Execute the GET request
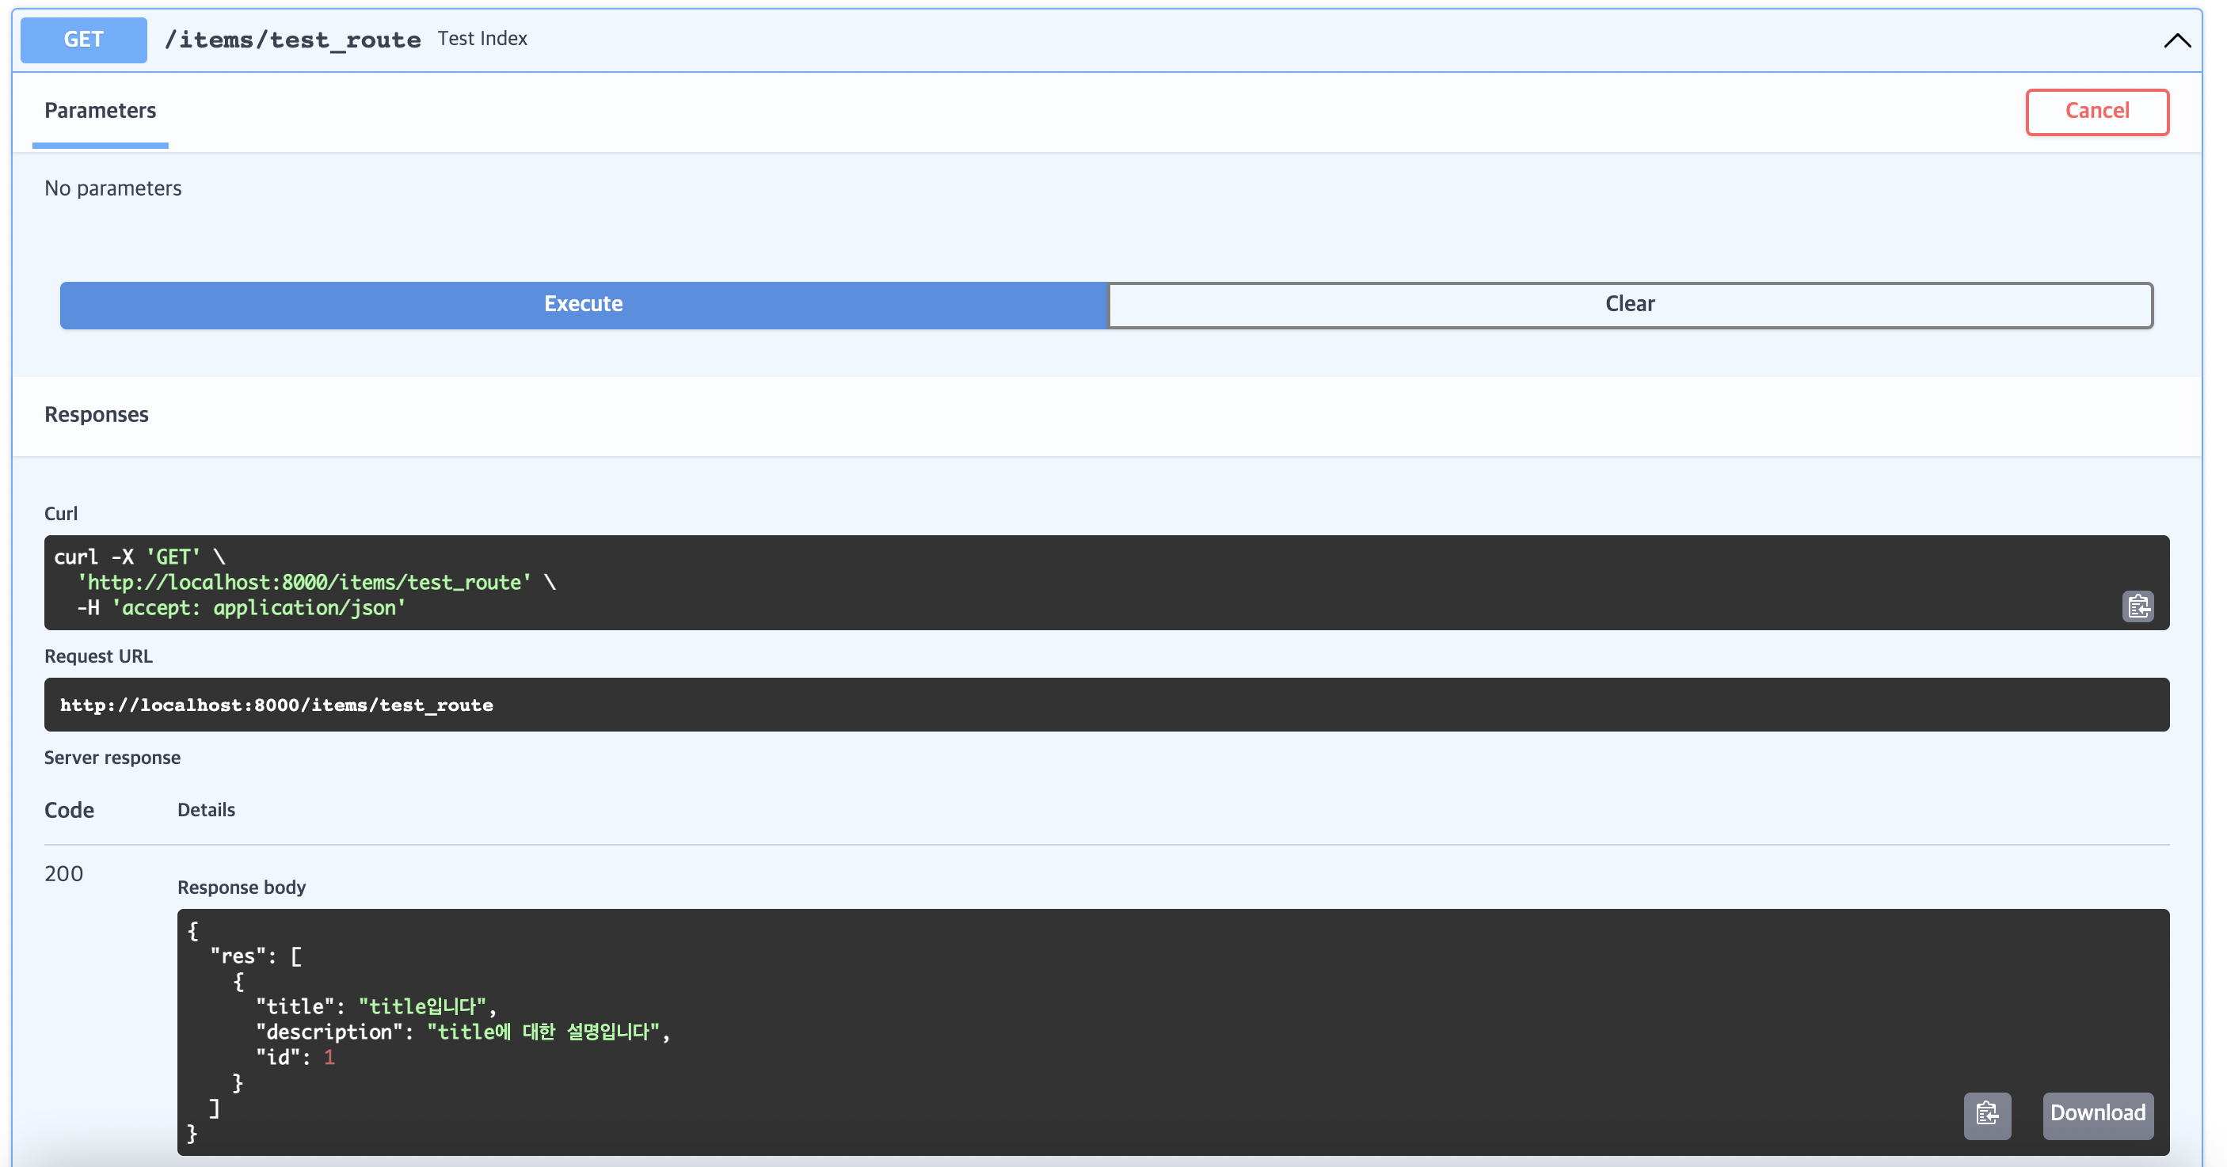2227x1167 pixels. tap(584, 304)
